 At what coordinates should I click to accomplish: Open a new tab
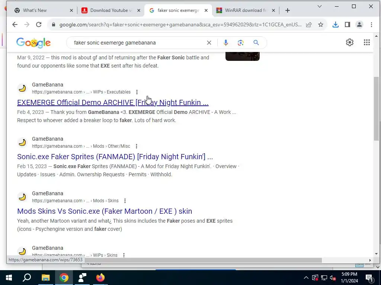(288, 10)
